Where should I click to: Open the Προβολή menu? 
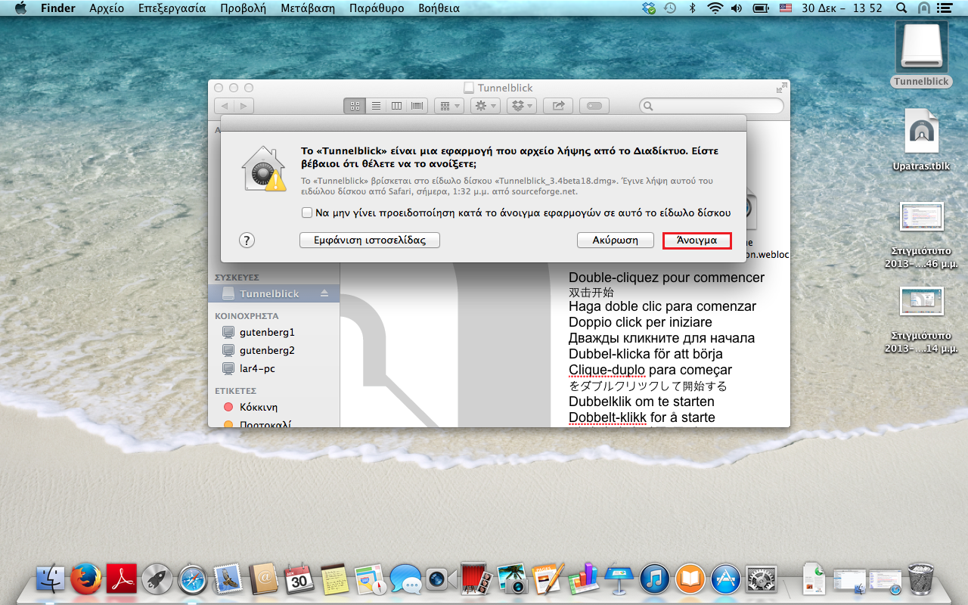pos(243,8)
